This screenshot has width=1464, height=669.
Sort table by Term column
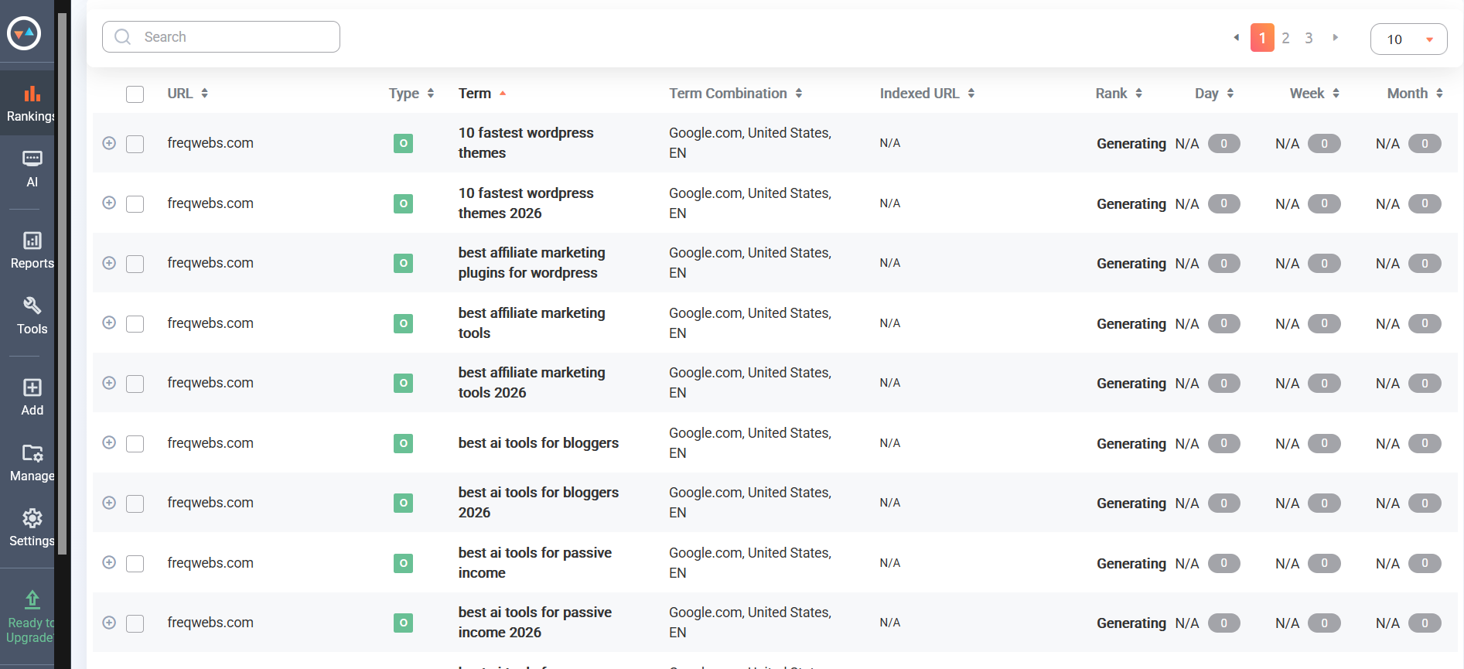coord(482,94)
